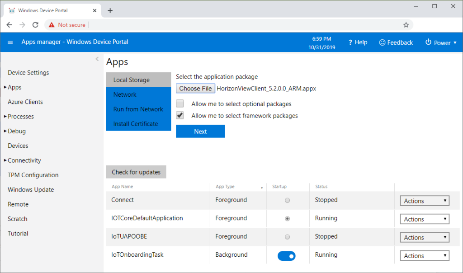
Task: Click the blue Next button
Action: pos(200,132)
